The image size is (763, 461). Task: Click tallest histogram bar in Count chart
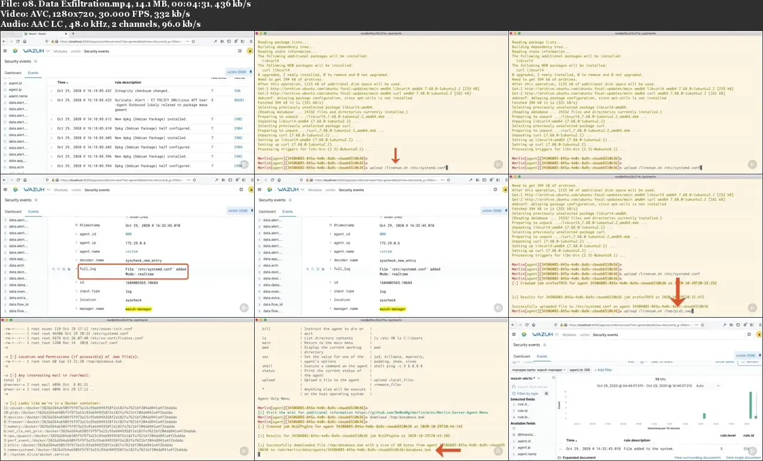(x=750, y=405)
